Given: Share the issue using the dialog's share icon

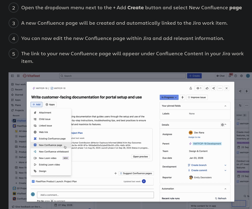Looking at the screenshot, I should tap(213, 88).
